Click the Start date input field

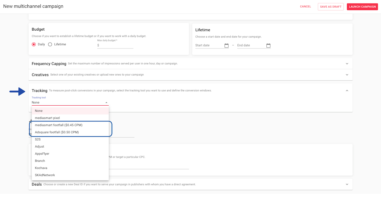(x=209, y=46)
